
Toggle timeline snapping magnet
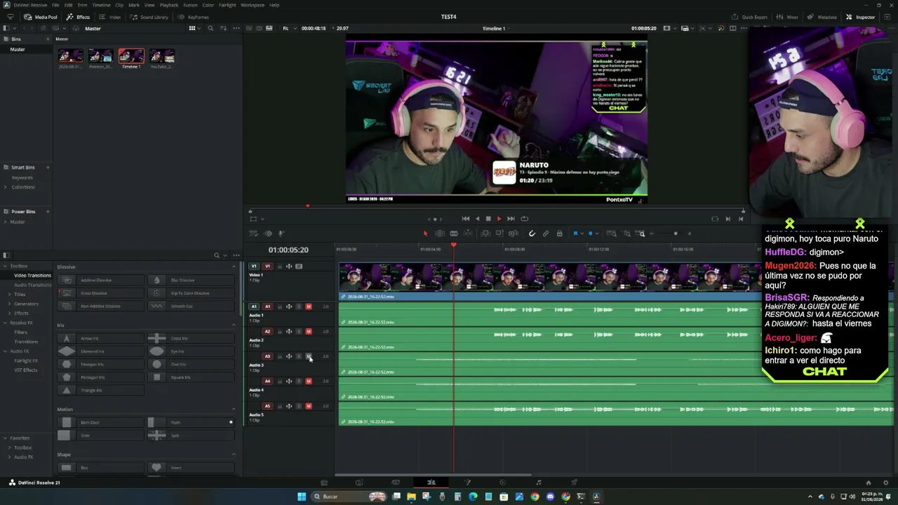[x=532, y=234]
